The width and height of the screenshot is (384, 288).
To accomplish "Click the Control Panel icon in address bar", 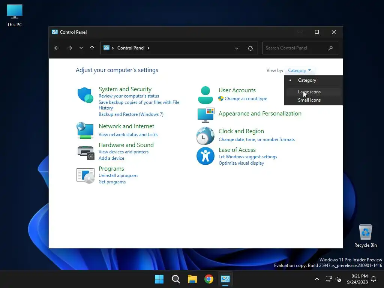I will click(106, 48).
